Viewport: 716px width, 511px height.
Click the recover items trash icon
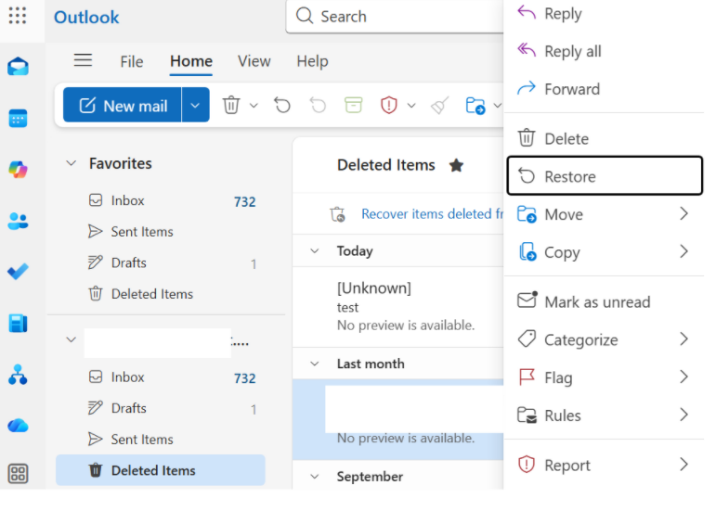pos(337,214)
